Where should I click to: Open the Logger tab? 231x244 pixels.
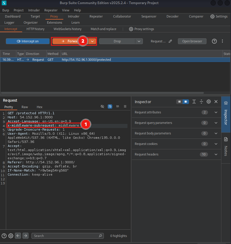point(9,23)
